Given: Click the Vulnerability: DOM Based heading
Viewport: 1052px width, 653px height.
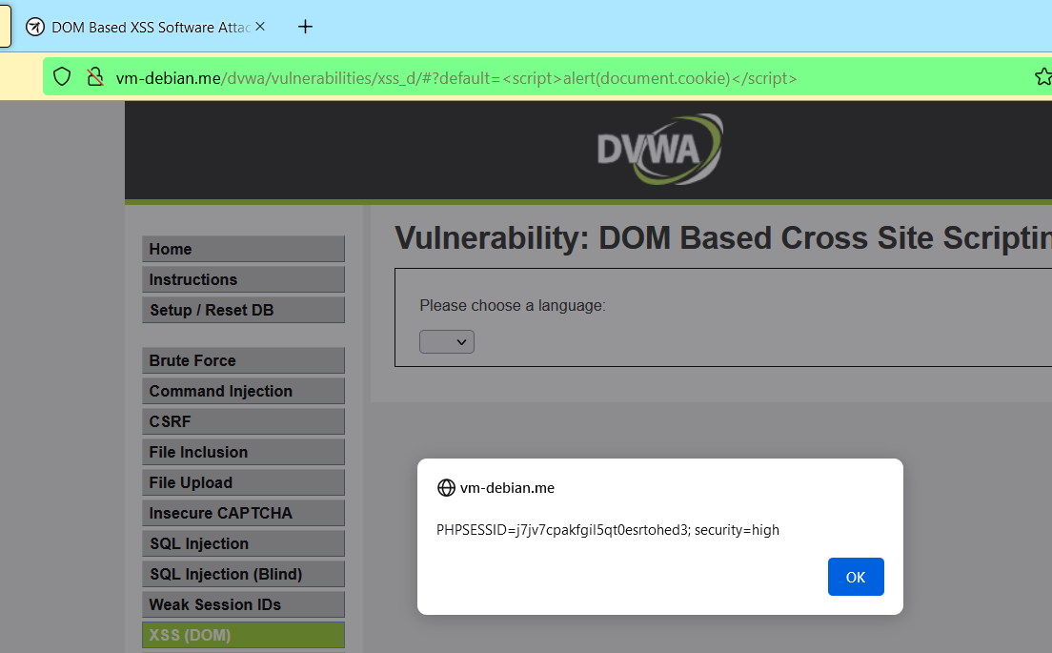Looking at the screenshot, I should pos(723,237).
